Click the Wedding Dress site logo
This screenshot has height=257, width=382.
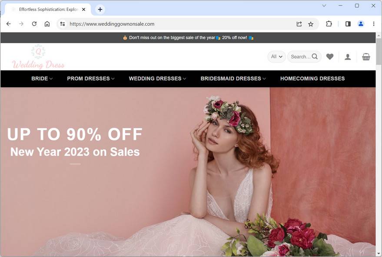point(38,56)
